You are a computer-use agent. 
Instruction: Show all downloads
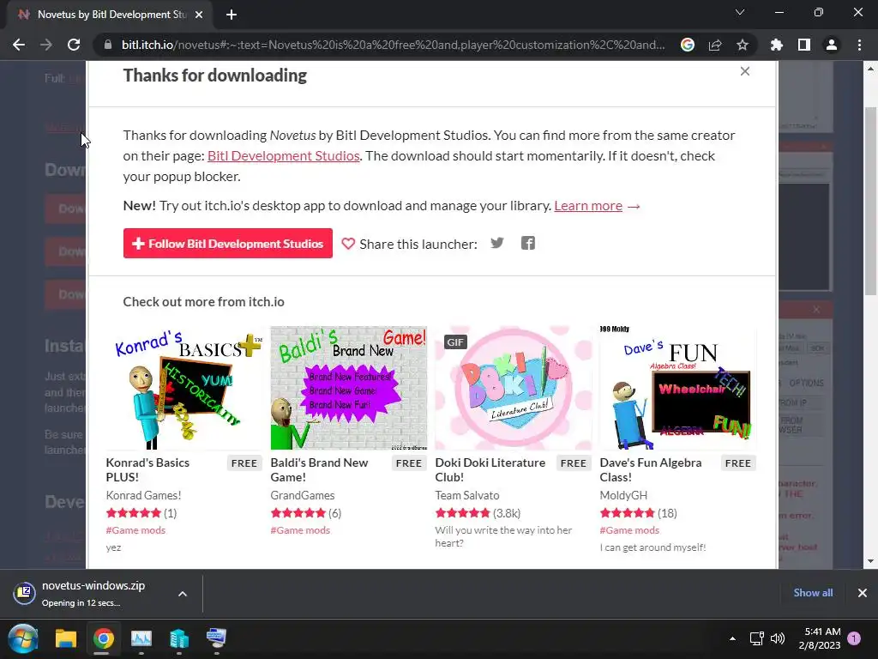pyautogui.click(x=813, y=593)
